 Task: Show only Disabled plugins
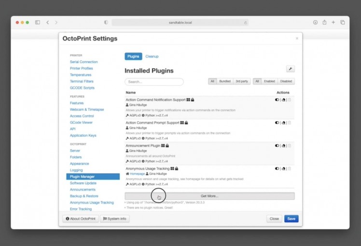pos(286,81)
